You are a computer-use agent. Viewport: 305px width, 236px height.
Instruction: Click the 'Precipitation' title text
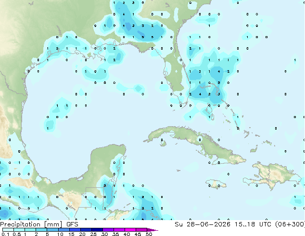(x=20, y=224)
